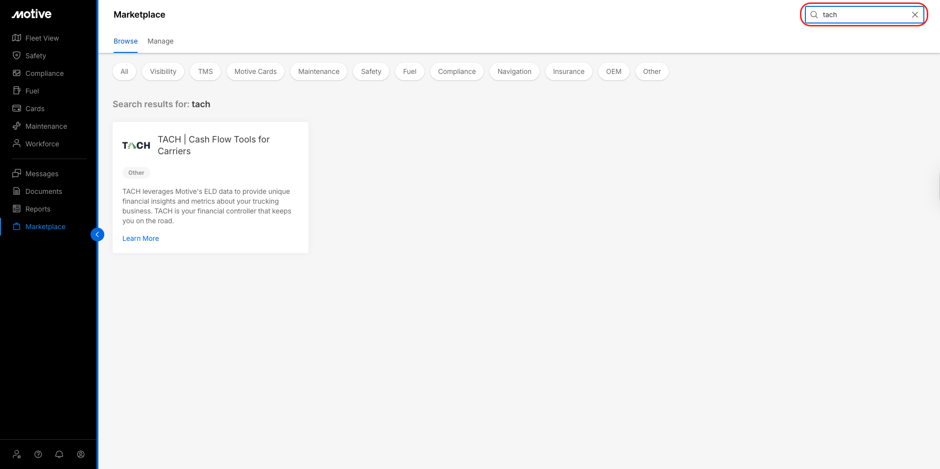Navigate to Fuel in sidebar
Viewport: 940px width, 469px height.
tap(32, 91)
